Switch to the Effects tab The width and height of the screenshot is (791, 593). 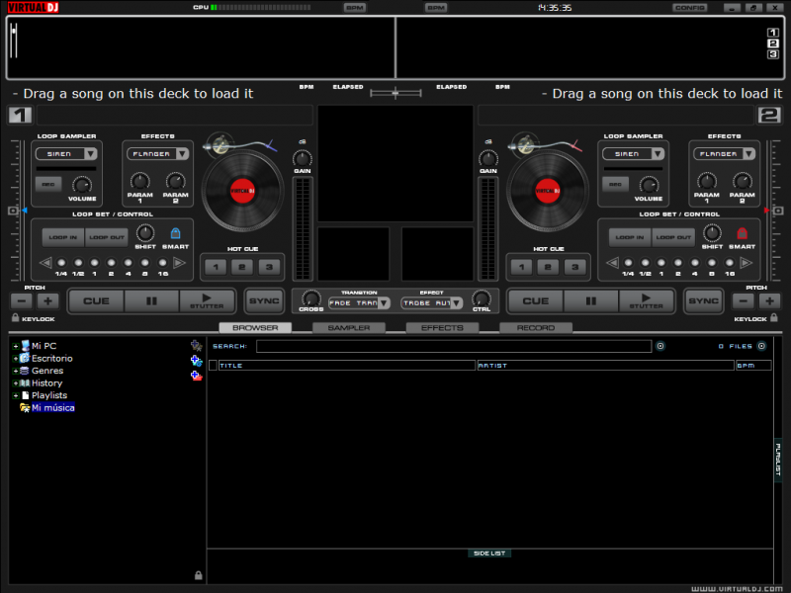click(x=442, y=328)
